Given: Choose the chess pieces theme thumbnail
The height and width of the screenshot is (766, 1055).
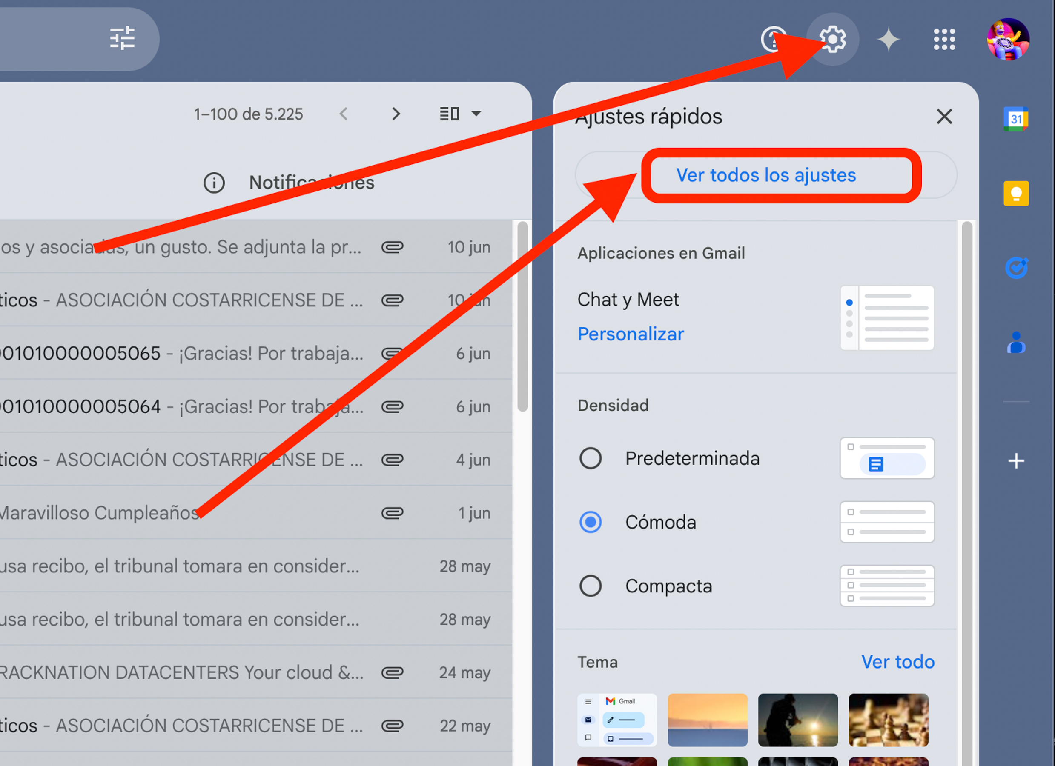Looking at the screenshot, I should [x=888, y=720].
